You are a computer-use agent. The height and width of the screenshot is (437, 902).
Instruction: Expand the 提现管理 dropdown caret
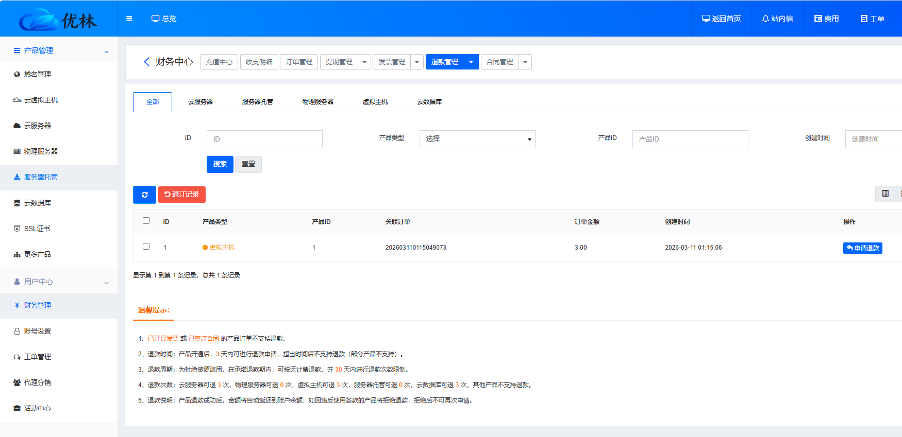pos(364,62)
